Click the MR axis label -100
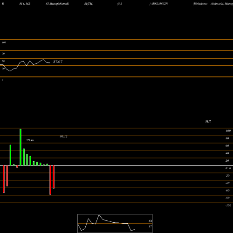Screen dimensions: 233x233 [x=228, y=206]
